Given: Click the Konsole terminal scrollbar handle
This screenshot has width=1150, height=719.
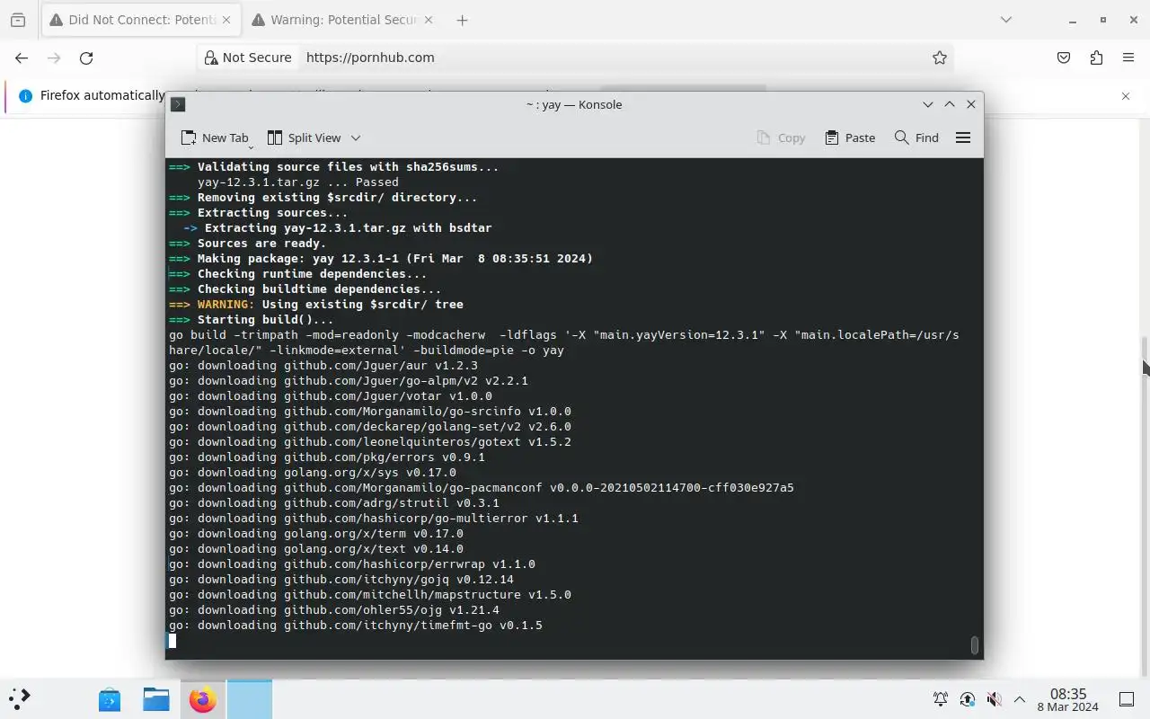Looking at the screenshot, I should click(x=975, y=645).
